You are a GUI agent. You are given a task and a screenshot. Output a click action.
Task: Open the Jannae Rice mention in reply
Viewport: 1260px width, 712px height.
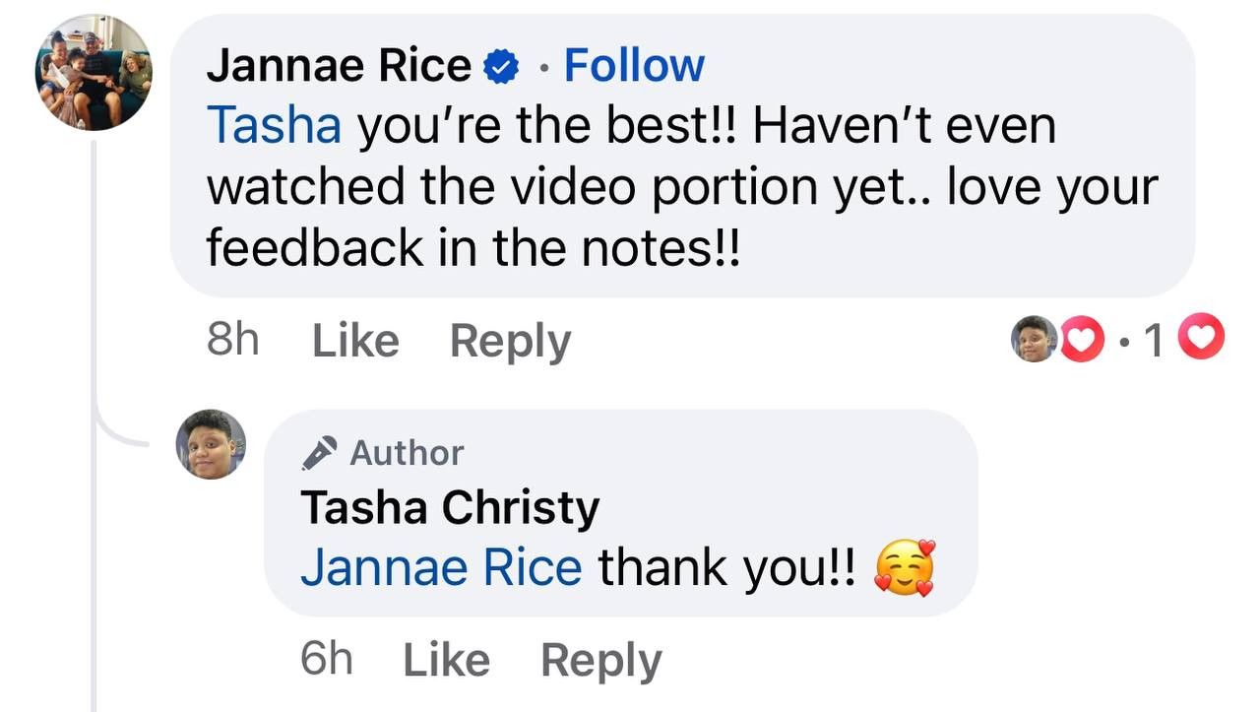pyautogui.click(x=441, y=568)
